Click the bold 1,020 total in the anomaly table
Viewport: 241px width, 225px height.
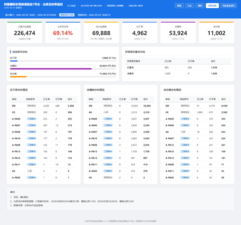[214, 74]
